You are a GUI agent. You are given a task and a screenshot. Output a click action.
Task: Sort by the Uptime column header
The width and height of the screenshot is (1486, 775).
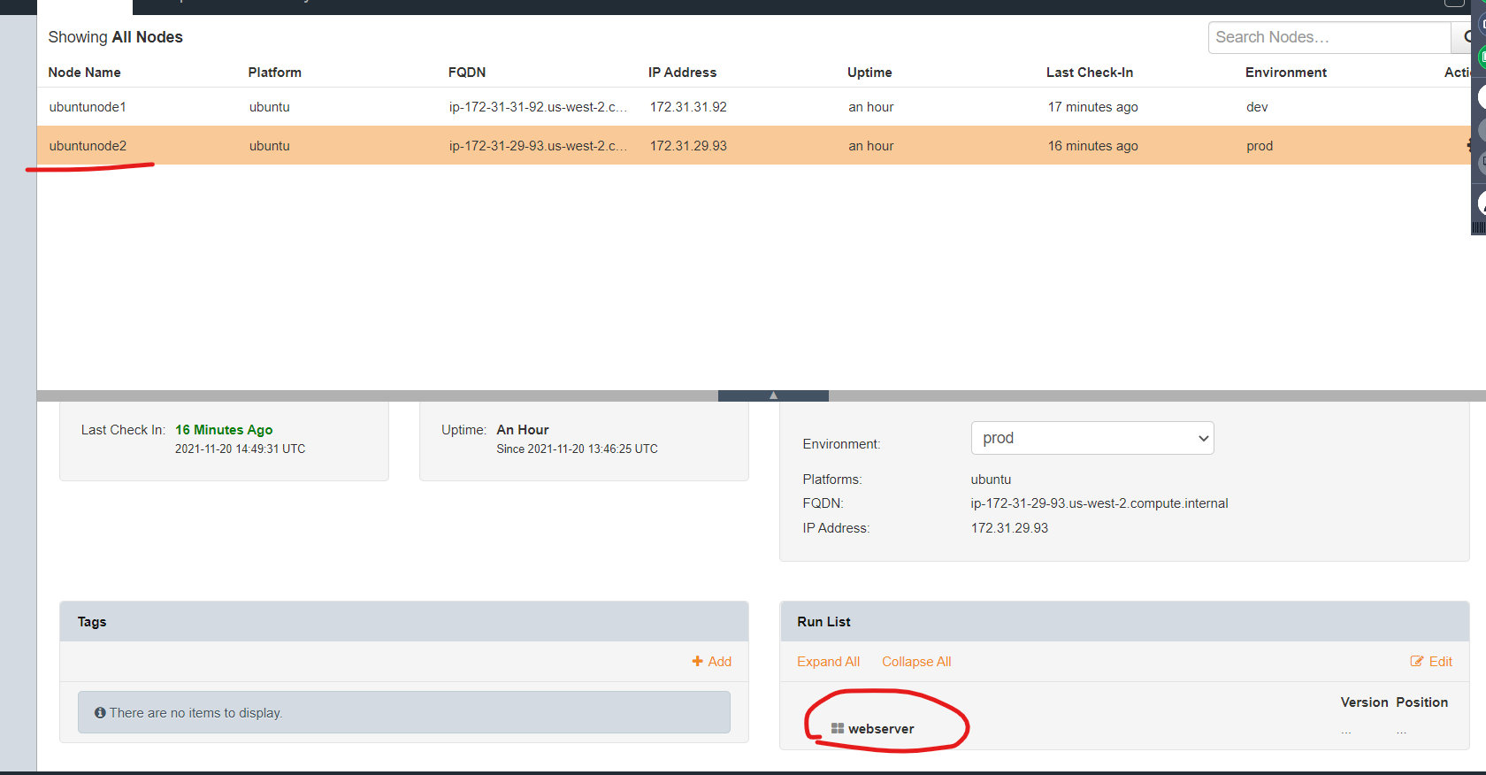pos(869,73)
